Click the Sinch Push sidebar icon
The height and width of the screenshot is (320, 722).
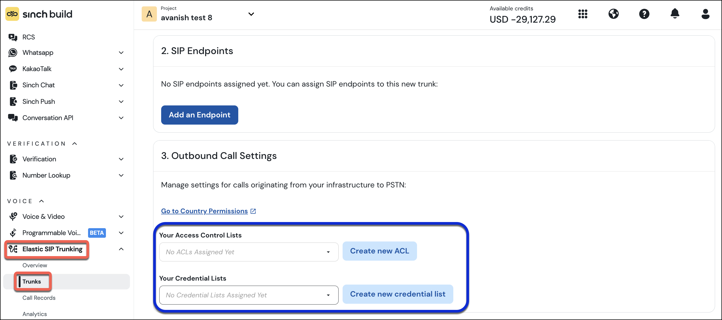(13, 101)
